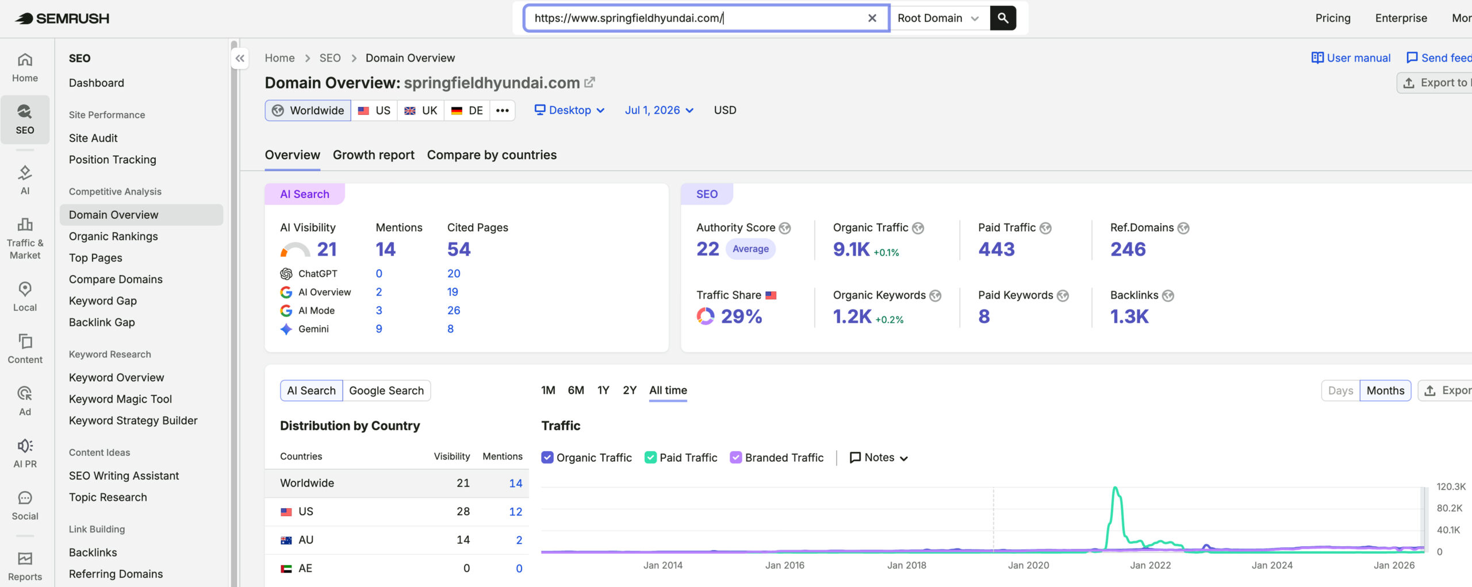The width and height of the screenshot is (1472, 587).
Task: Click Authority Score info globe icon
Action: 785,228
